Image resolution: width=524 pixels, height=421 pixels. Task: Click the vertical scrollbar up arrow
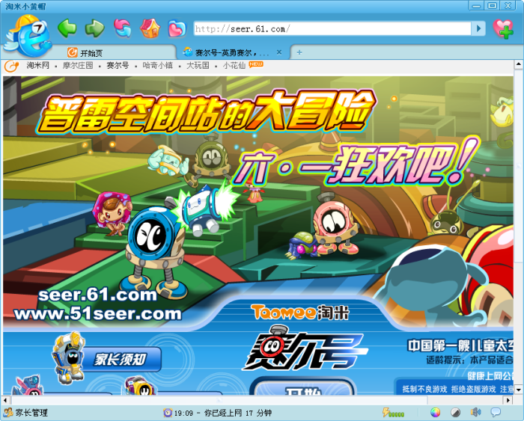pos(518,64)
